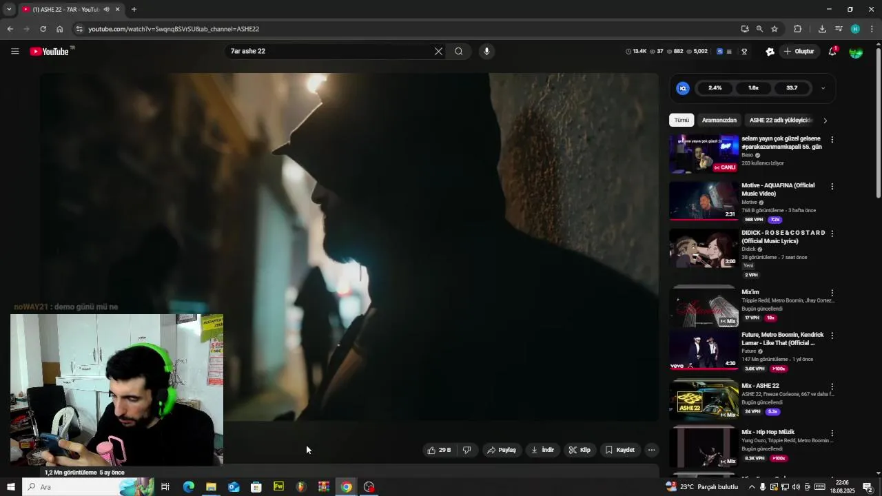Open options for 'selam yayın çok güzel' video
The width and height of the screenshot is (882, 496).
832,140
